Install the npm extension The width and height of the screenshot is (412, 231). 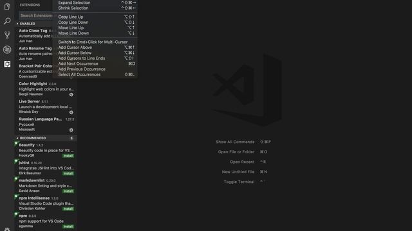coord(68,227)
